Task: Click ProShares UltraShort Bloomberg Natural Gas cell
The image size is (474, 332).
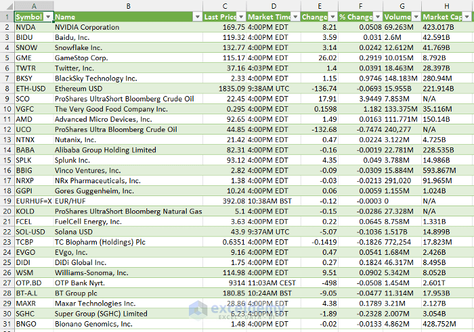Action: pyautogui.click(x=128, y=212)
